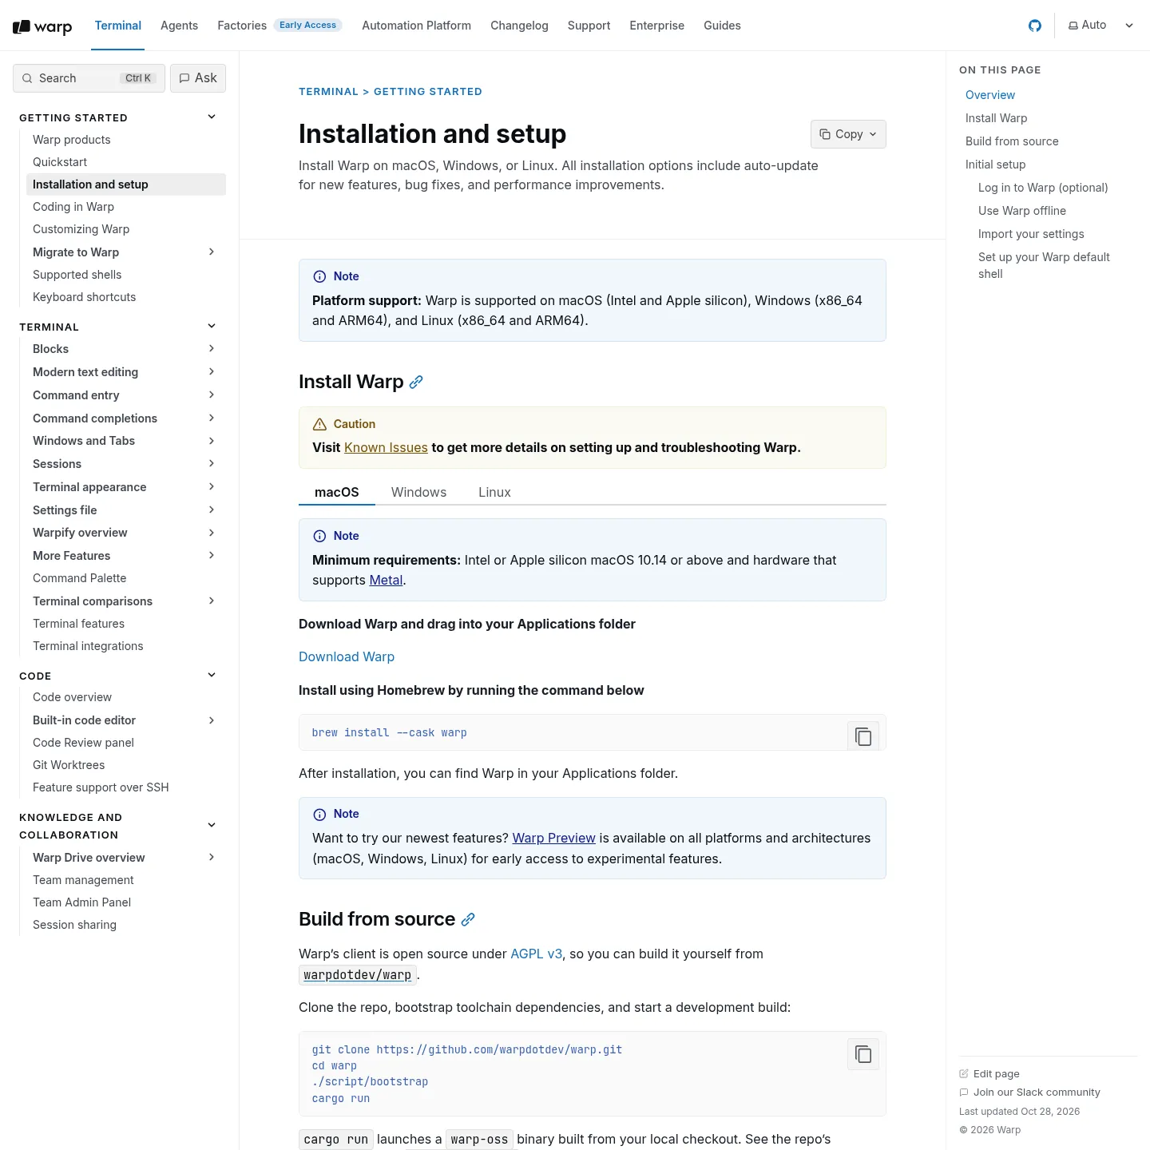Open the Ask assistant button
The width and height of the screenshot is (1150, 1150).
198,78
